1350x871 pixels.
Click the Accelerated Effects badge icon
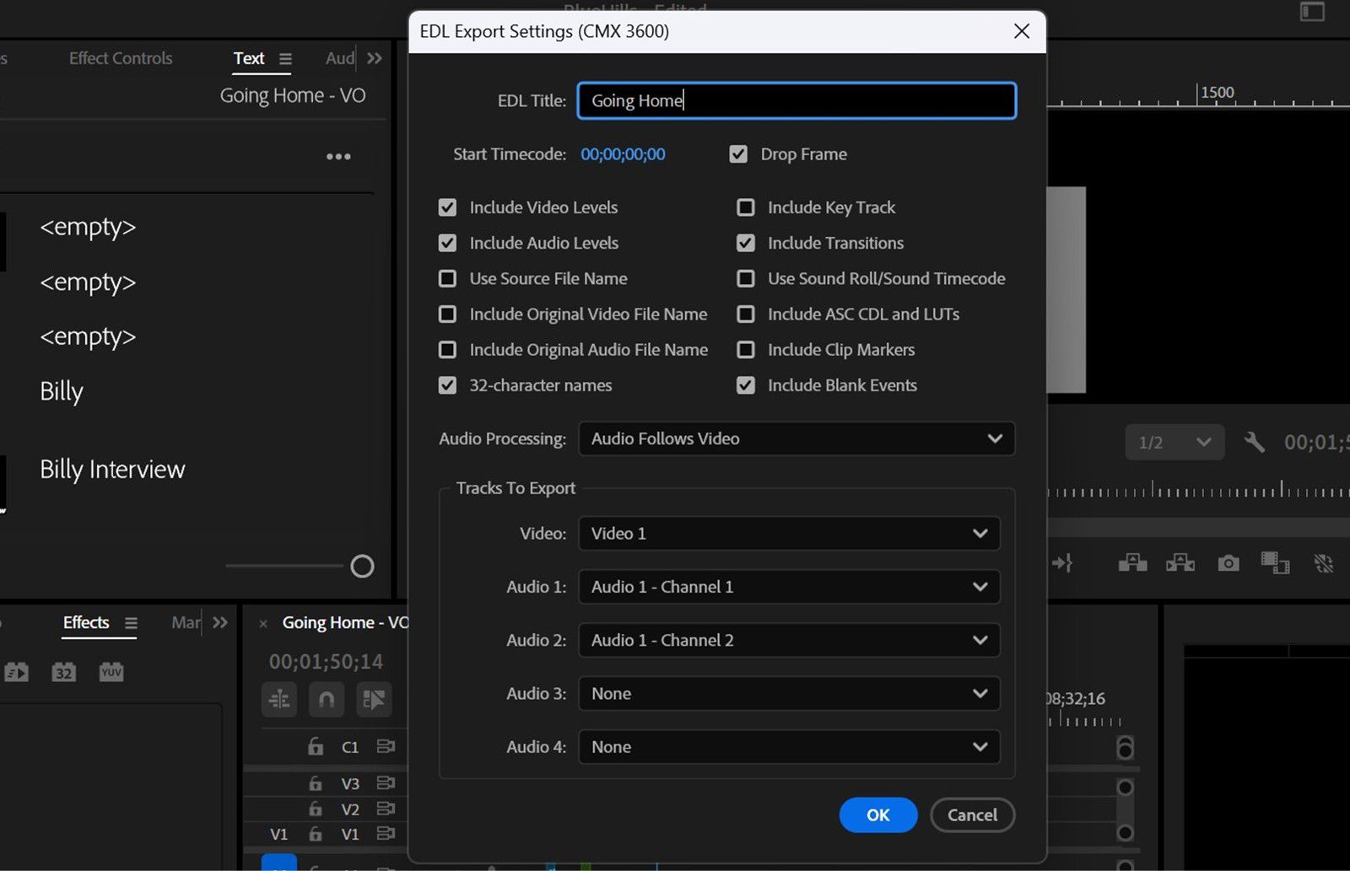17,672
